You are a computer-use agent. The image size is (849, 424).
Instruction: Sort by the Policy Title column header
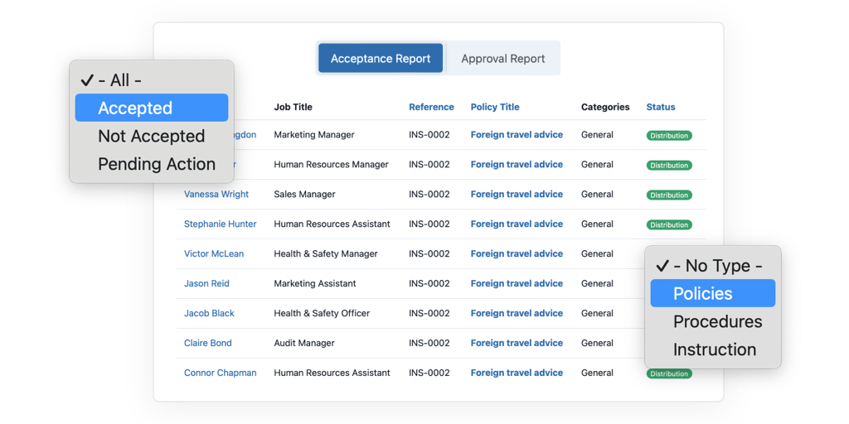pyautogui.click(x=495, y=107)
